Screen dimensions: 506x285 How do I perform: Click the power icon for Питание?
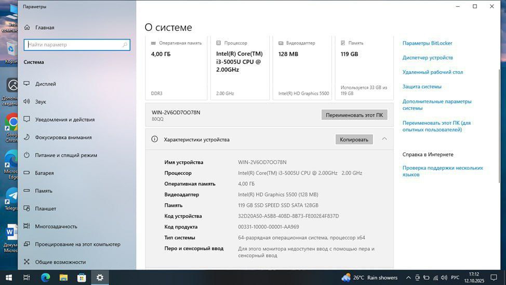(x=27, y=155)
